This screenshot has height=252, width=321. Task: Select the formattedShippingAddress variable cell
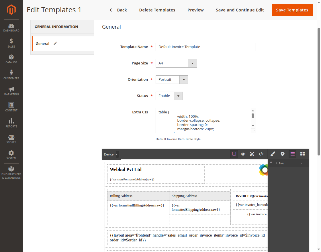(x=200, y=207)
